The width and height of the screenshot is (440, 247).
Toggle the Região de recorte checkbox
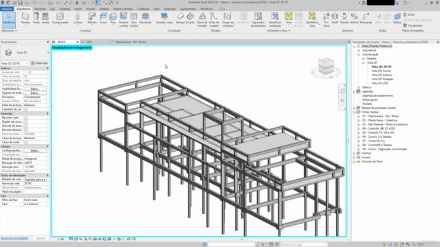point(26,122)
